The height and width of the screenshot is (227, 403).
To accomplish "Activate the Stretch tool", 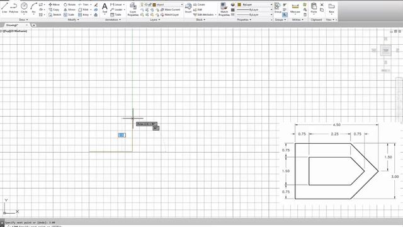I will coord(55,15).
